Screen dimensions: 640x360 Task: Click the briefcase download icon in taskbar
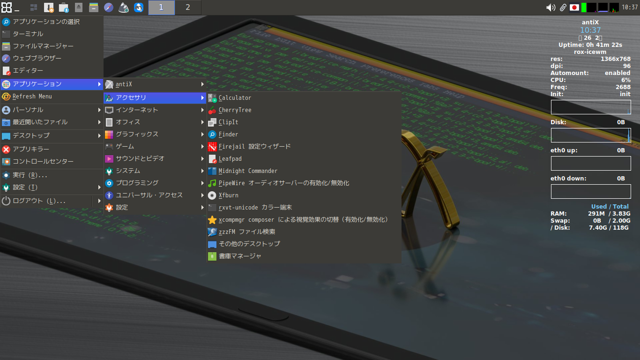(x=64, y=7)
